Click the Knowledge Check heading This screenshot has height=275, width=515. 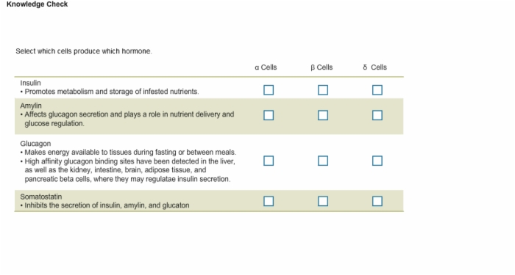point(37,4)
